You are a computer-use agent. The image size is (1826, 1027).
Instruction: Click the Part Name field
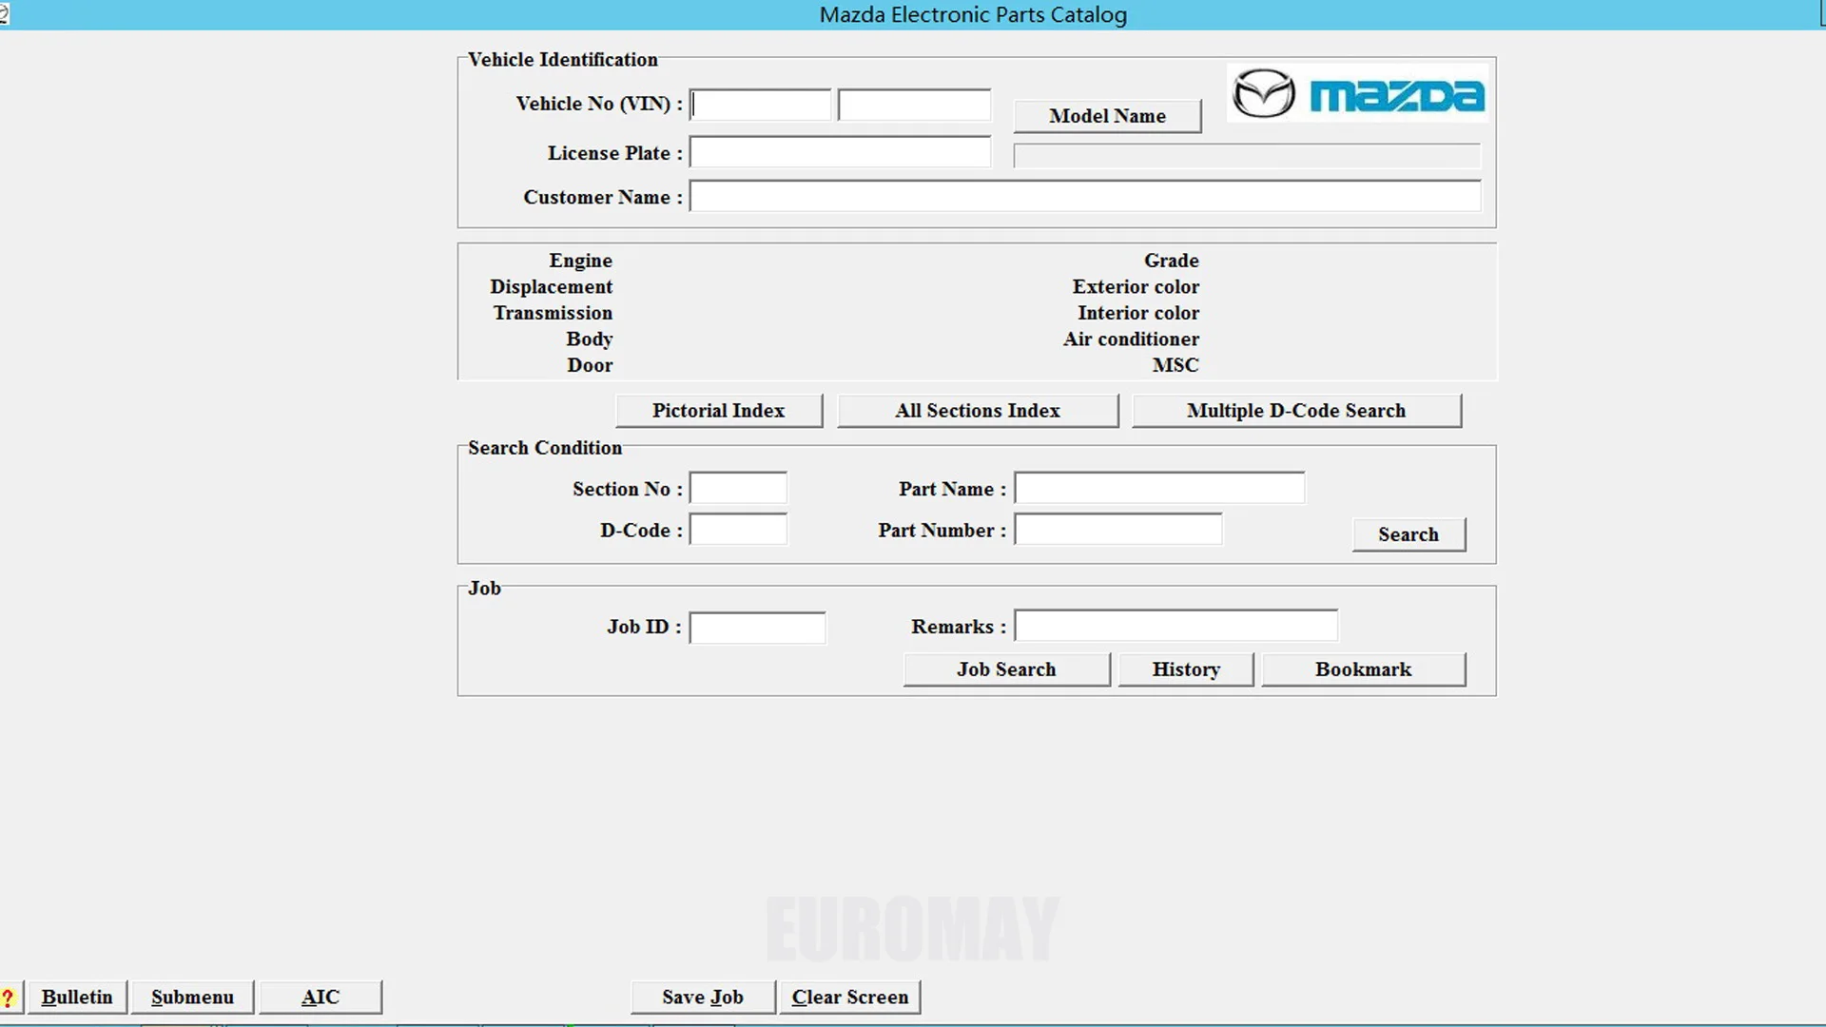point(1159,488)
